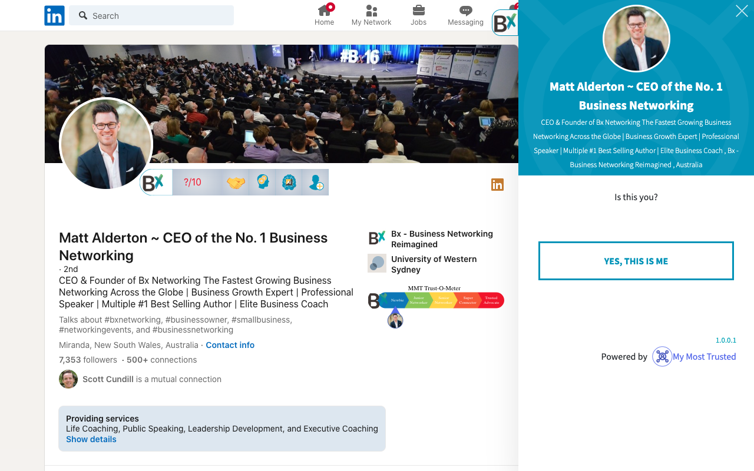
Task: Confirm with 'Yes, this is me' button
Action: 636,261
